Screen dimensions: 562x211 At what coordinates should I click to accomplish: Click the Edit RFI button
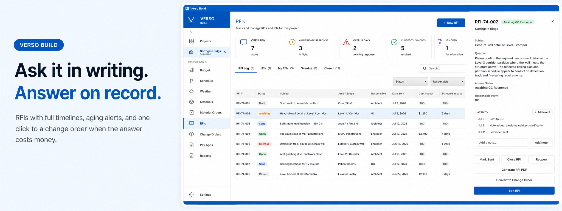pos(514,191)
